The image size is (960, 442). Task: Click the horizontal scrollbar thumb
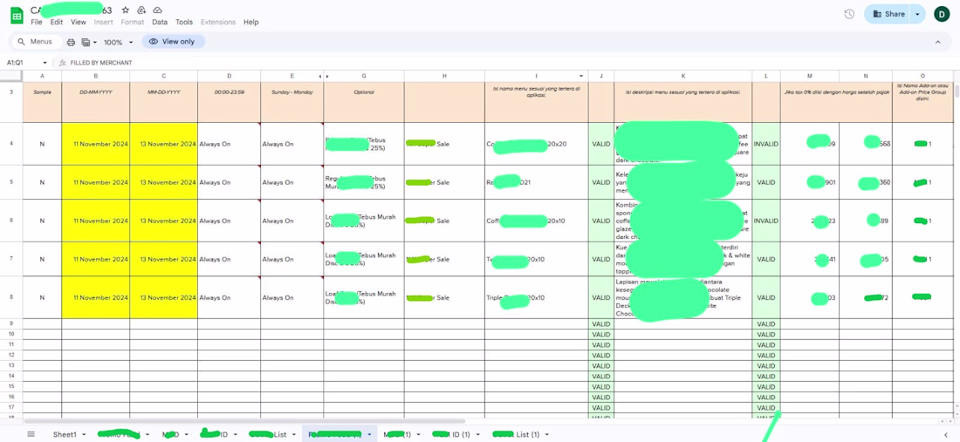point(244,421)
